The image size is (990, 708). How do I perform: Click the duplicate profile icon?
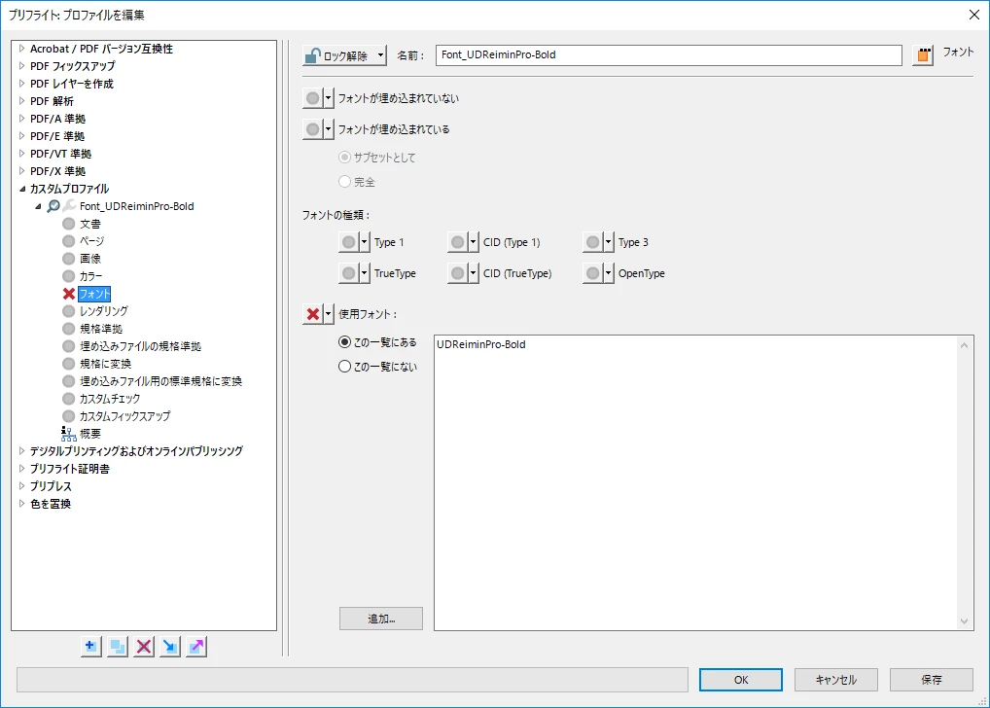[118, 646]
